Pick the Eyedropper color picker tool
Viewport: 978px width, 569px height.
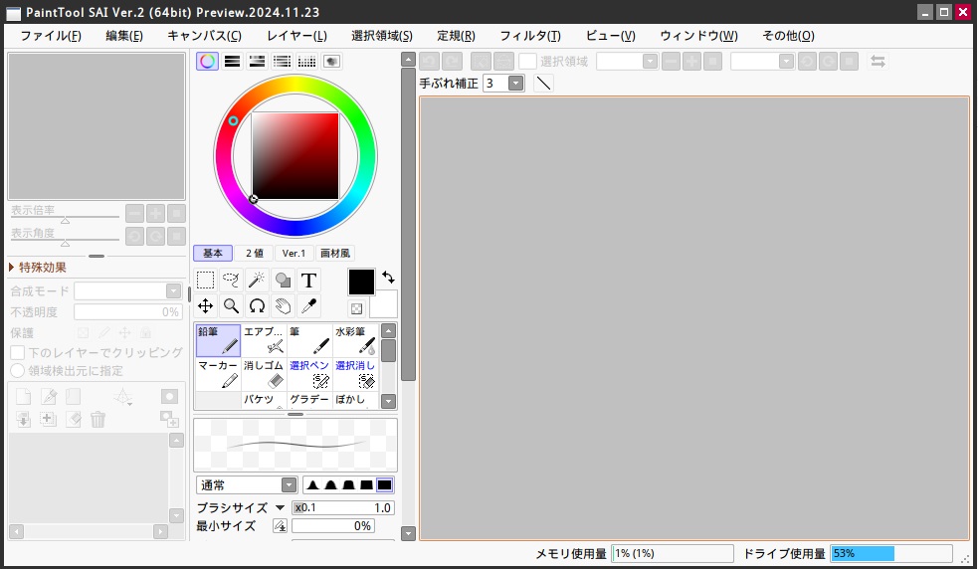[308, 305]
